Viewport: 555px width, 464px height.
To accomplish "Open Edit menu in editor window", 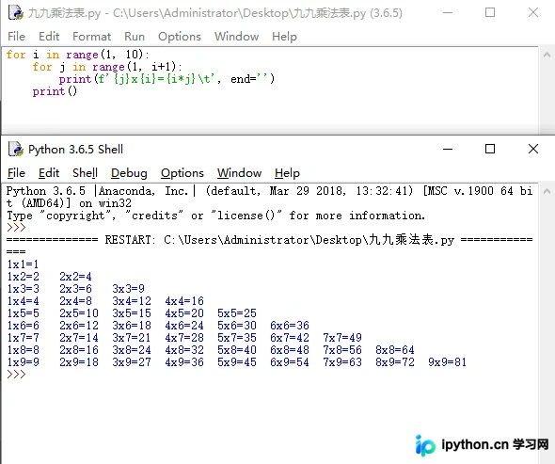I will [x=49, y=37].
